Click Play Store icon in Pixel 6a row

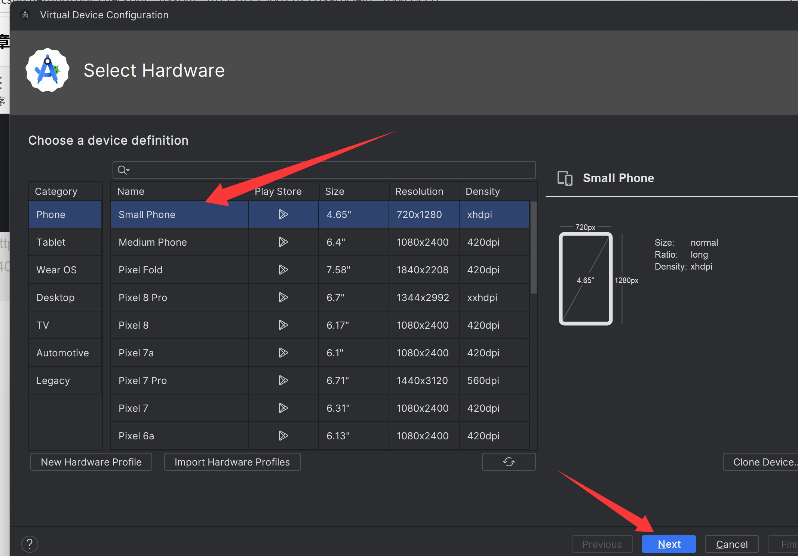coord(283,436)
